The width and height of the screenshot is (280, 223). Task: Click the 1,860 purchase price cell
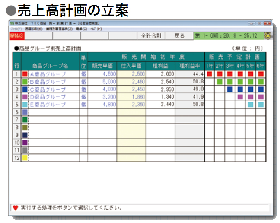(x=131, y=97)
